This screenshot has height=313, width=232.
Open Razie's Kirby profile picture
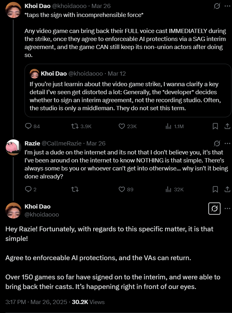(x=13, y=147)
